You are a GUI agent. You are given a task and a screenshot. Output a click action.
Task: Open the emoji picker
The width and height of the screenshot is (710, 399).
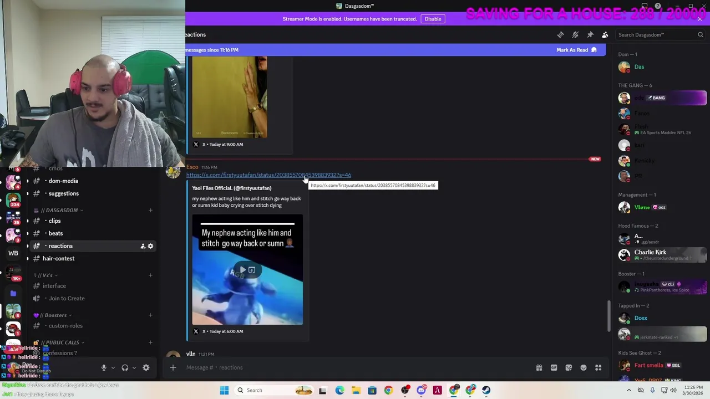pos(584,367)
